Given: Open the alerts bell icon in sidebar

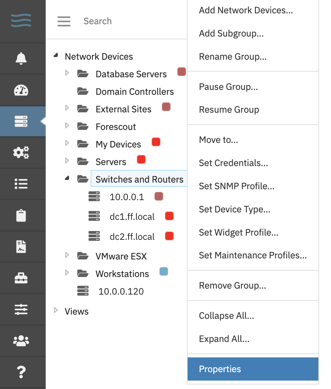Looking at the screenshot, I should tap(21, 59).
